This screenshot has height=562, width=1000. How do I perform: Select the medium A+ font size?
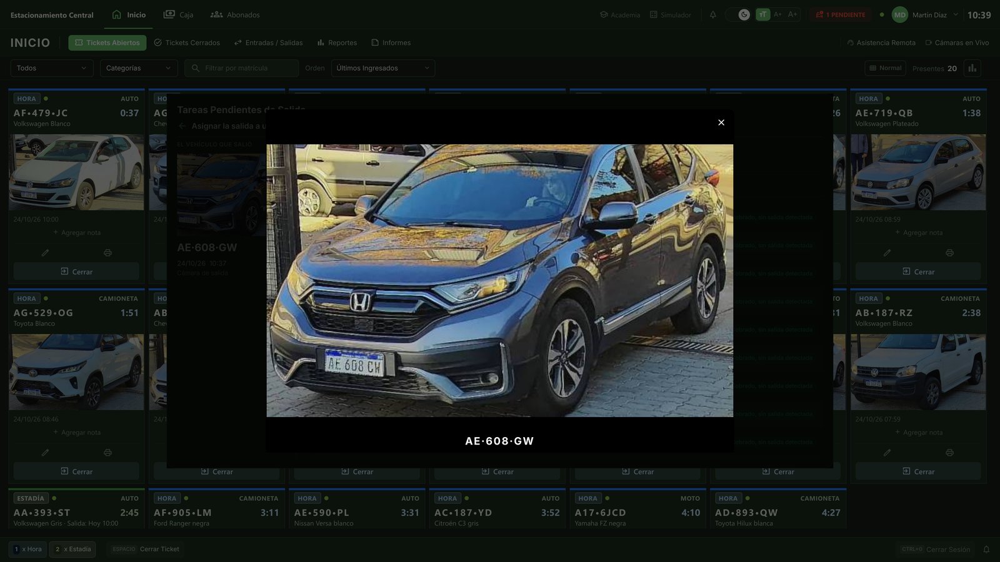pyautogui.click(x=777, y=14)
